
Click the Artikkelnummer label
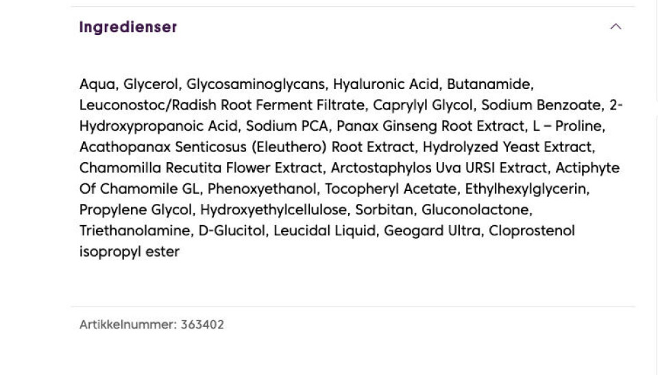pyautogui.click(x=127, y=324)
